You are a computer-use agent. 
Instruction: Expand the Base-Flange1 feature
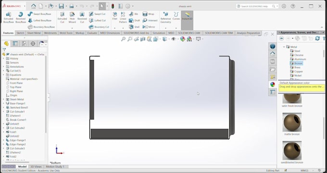point(3,103)
